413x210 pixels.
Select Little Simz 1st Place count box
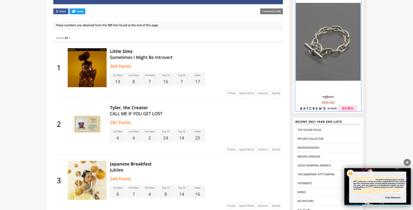(x=118, y=79)
